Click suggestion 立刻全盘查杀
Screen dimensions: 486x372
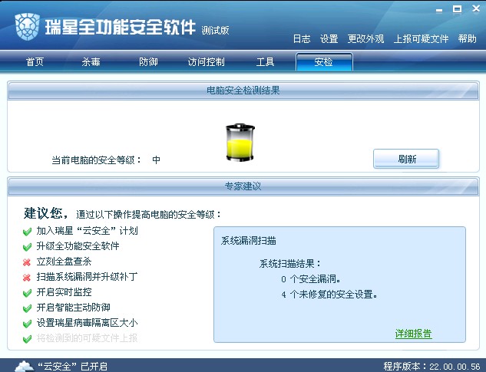click(64, 262)
